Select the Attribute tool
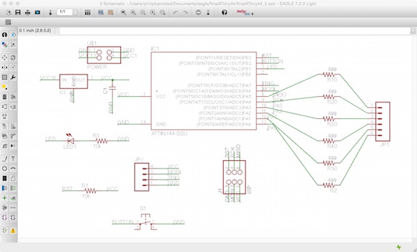 pyautogui.click(x=5, y=207)
